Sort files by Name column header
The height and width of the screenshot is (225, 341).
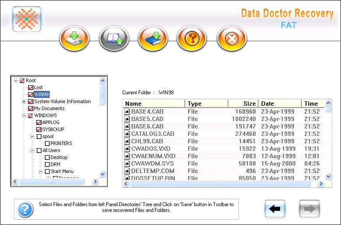[x=154, y=104]
